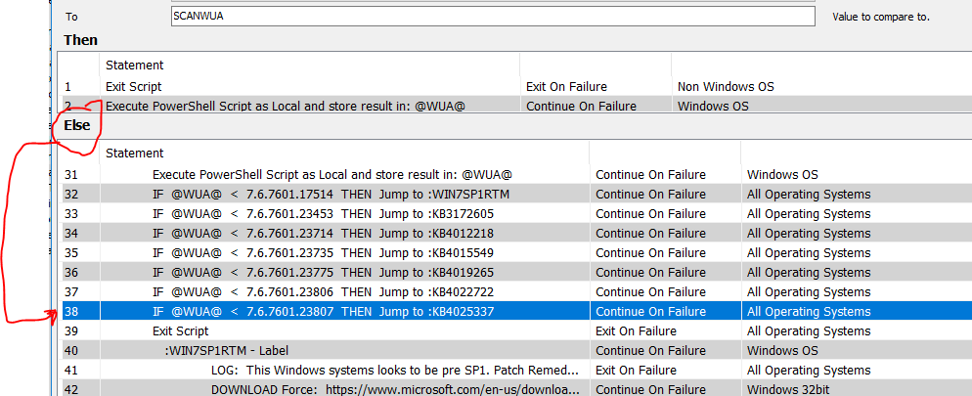Select row 31 Execute PowerShell Script statement
The width and height of the screenshot is (972, 396).
(x=332, y=174)
